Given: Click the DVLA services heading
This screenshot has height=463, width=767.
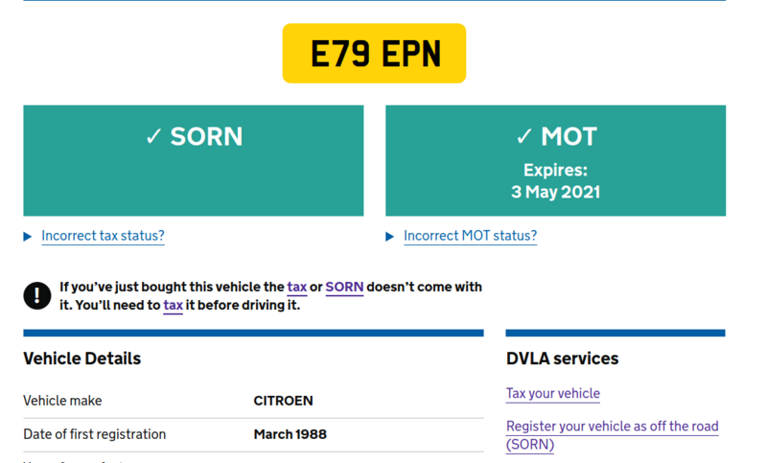Looking at the screenshot, I should [562, 359].
